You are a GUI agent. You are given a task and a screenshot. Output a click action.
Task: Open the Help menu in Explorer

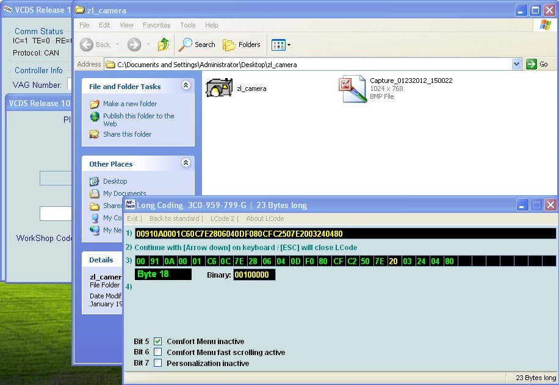pos(211,25)
